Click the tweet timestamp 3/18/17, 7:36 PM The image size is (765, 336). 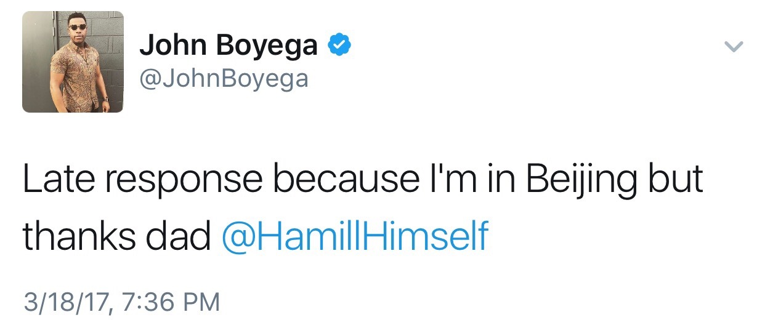(x=121, y=302)
